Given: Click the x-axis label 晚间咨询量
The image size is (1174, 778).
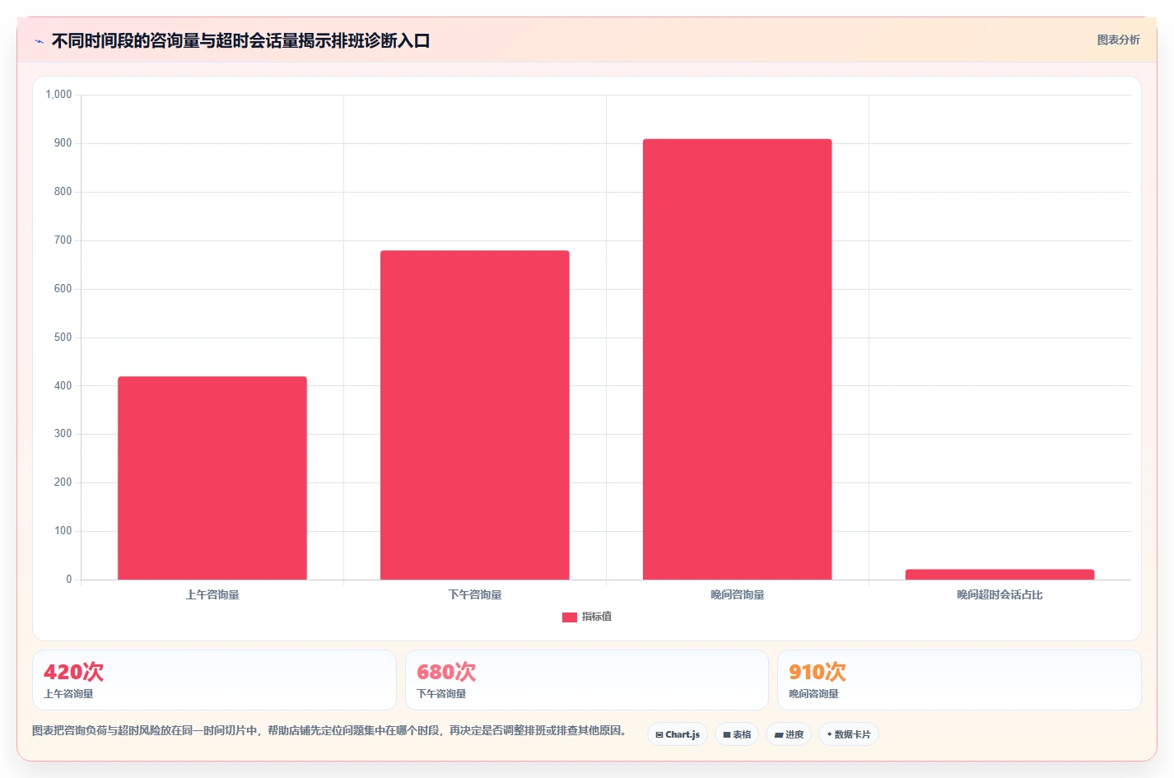Looking at the screenshot, I should click(738, 594).
